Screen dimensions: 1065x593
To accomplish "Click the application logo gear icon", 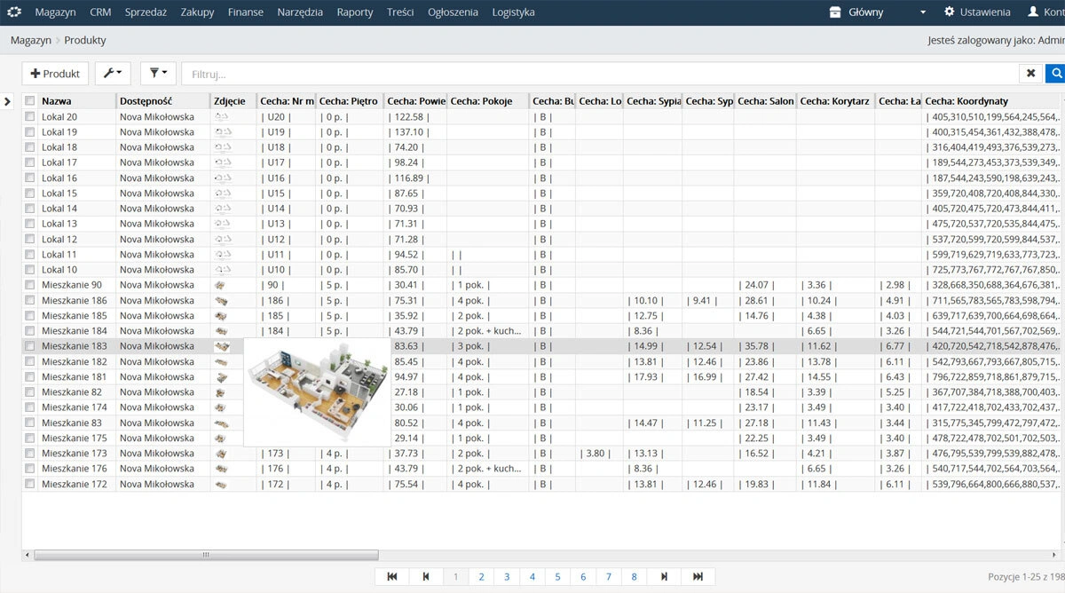I will (14, 12).
